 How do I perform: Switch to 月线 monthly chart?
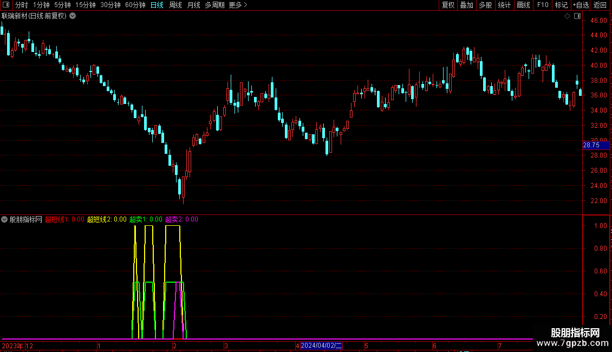tap(193, 5)
